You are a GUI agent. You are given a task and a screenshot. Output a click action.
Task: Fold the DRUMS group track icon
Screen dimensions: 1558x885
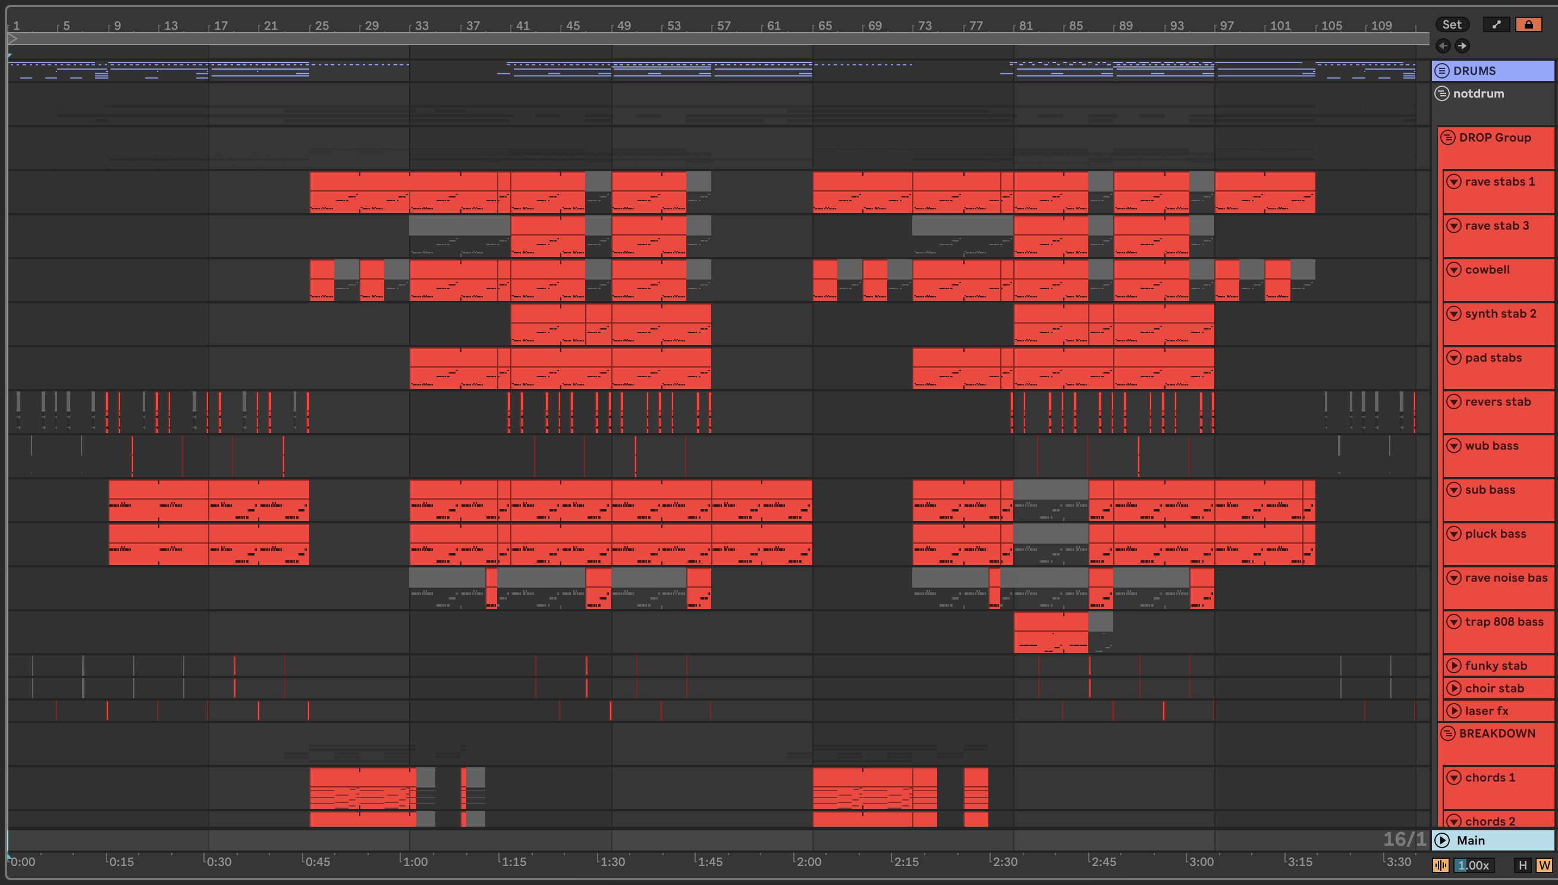point(1442,71)
